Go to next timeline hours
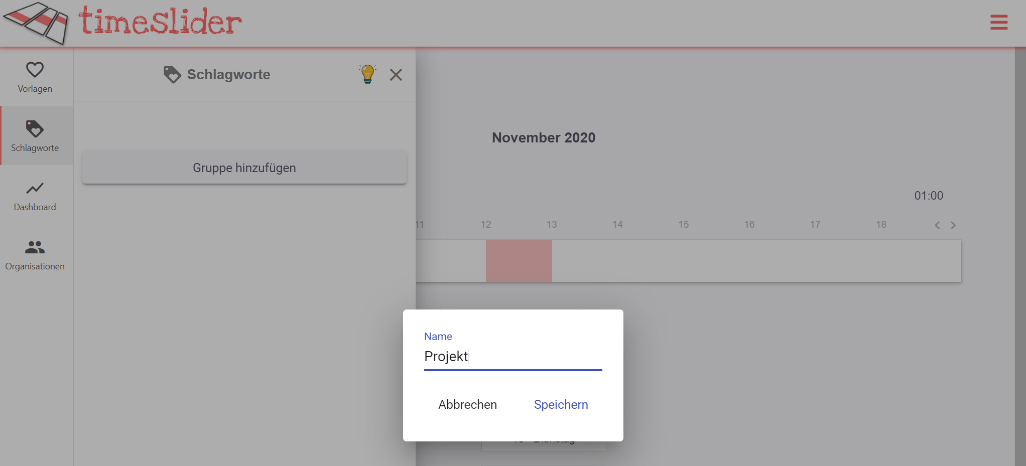The height and width of the screenshot is (466, 1026). 953,225
